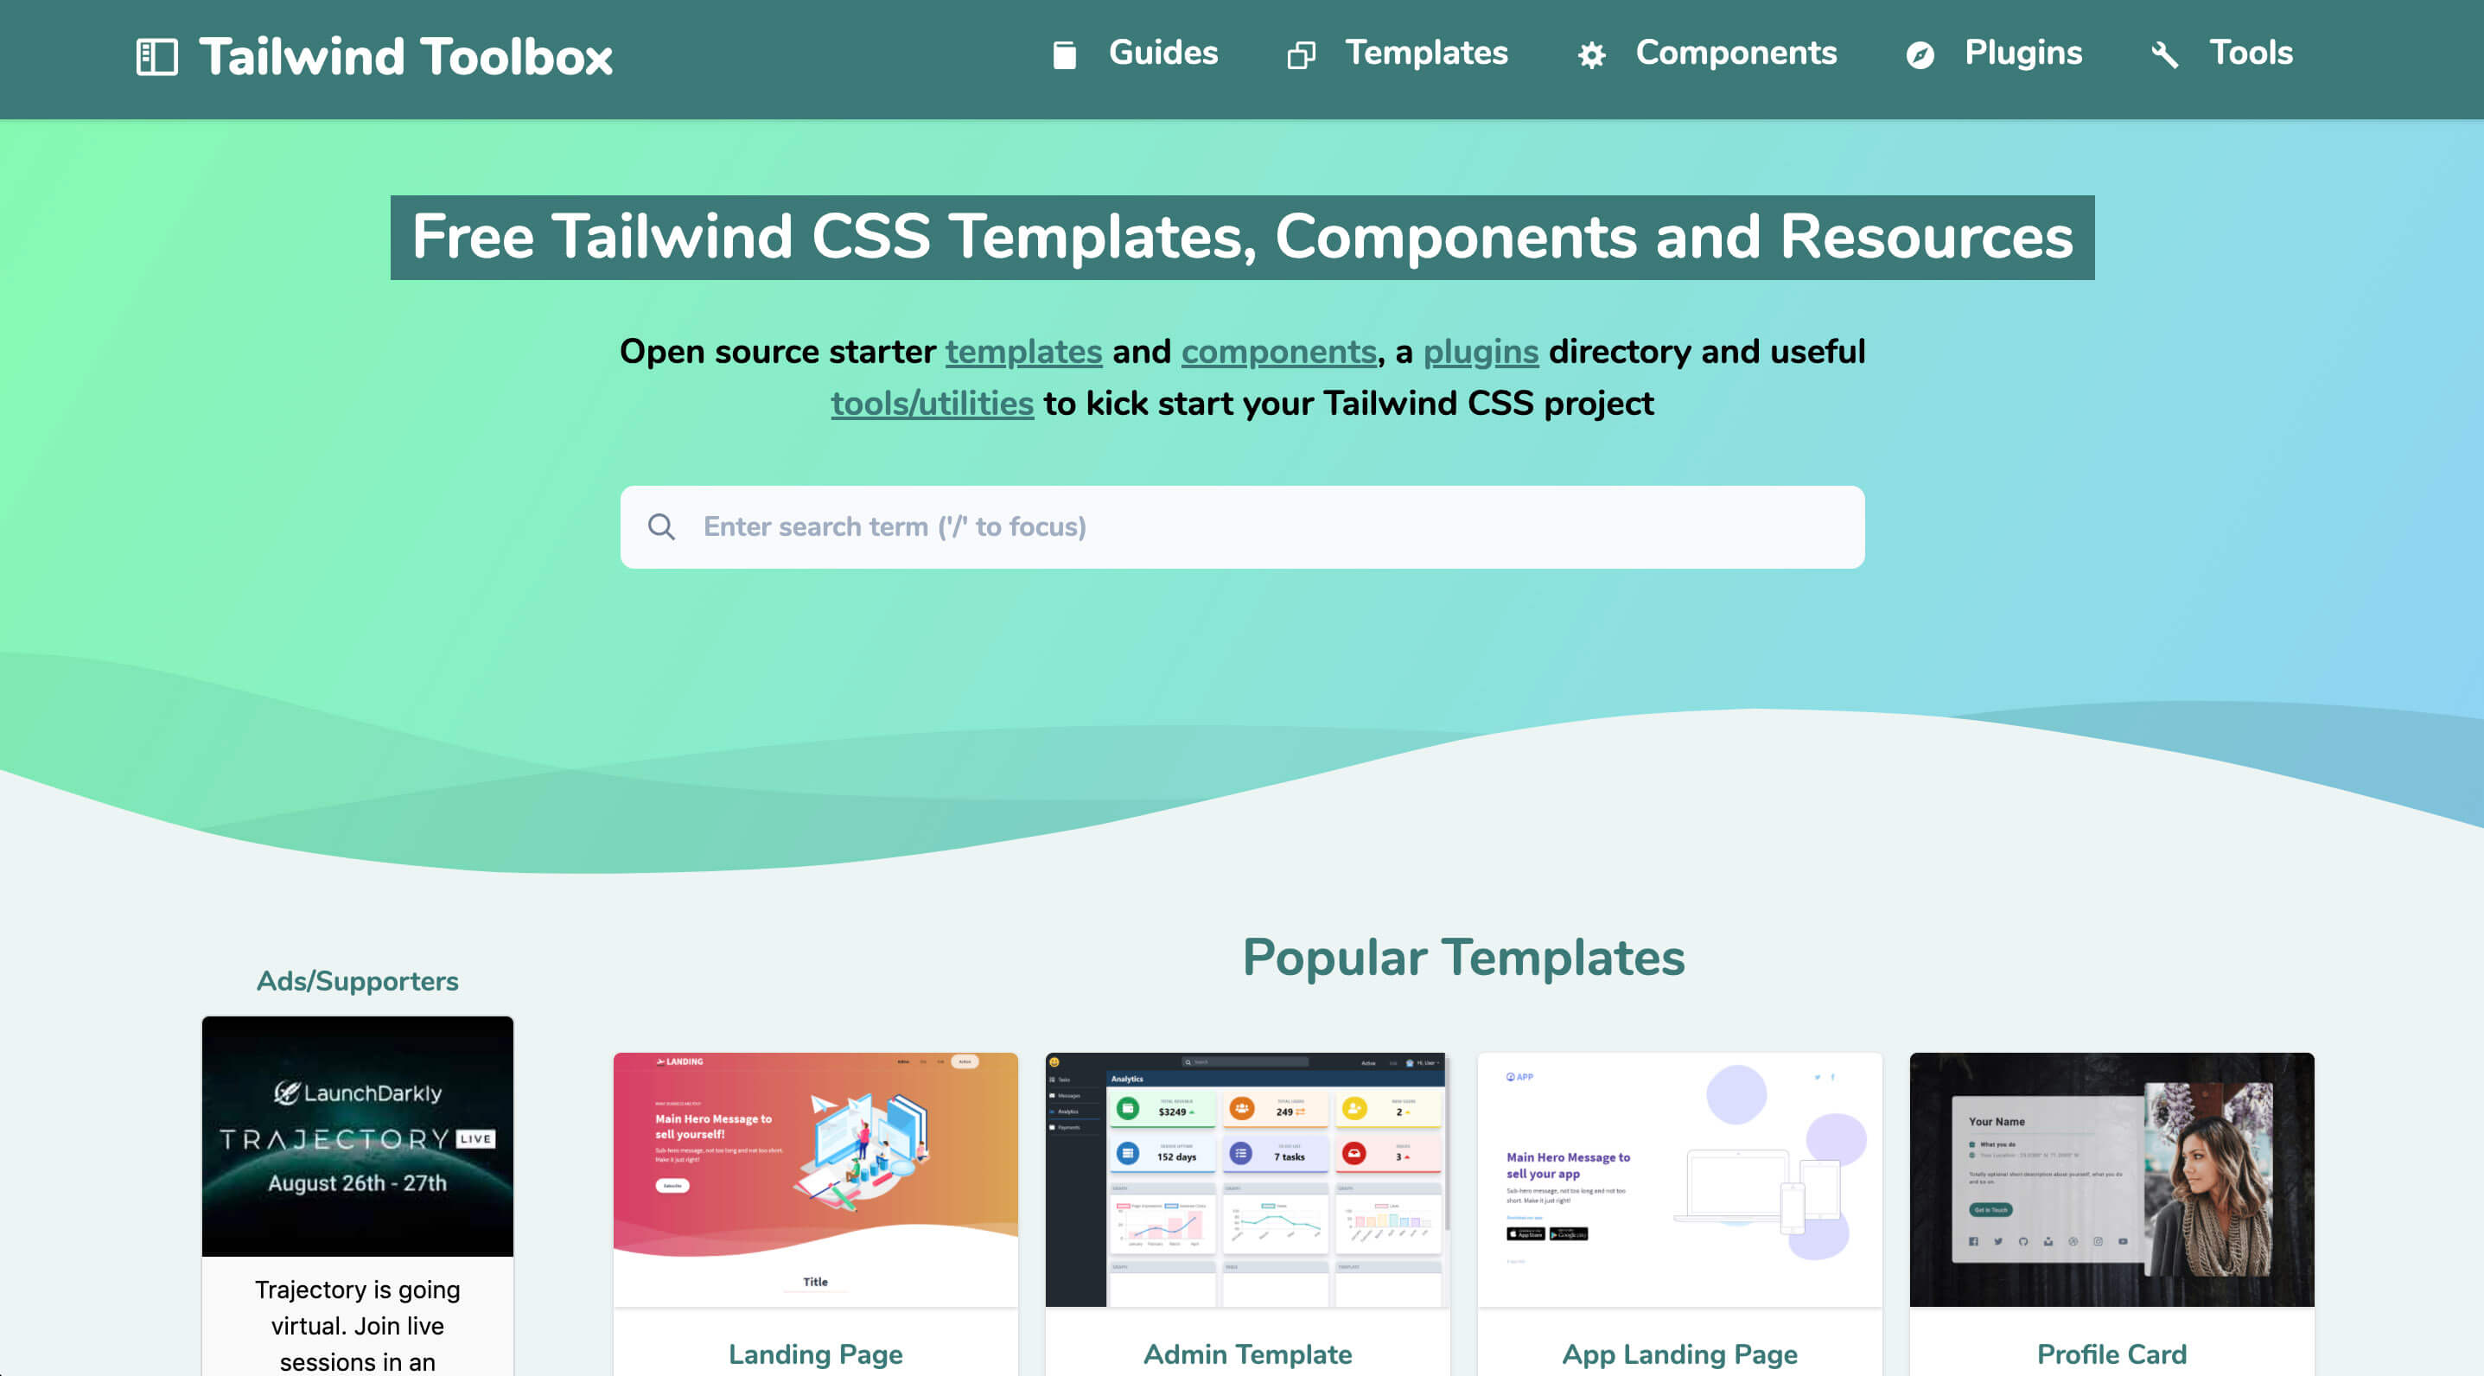The width and height of the screenshot is (2484, 1376).
Task: Click the Templates clipboard icon
Action: pos(1300,51)
